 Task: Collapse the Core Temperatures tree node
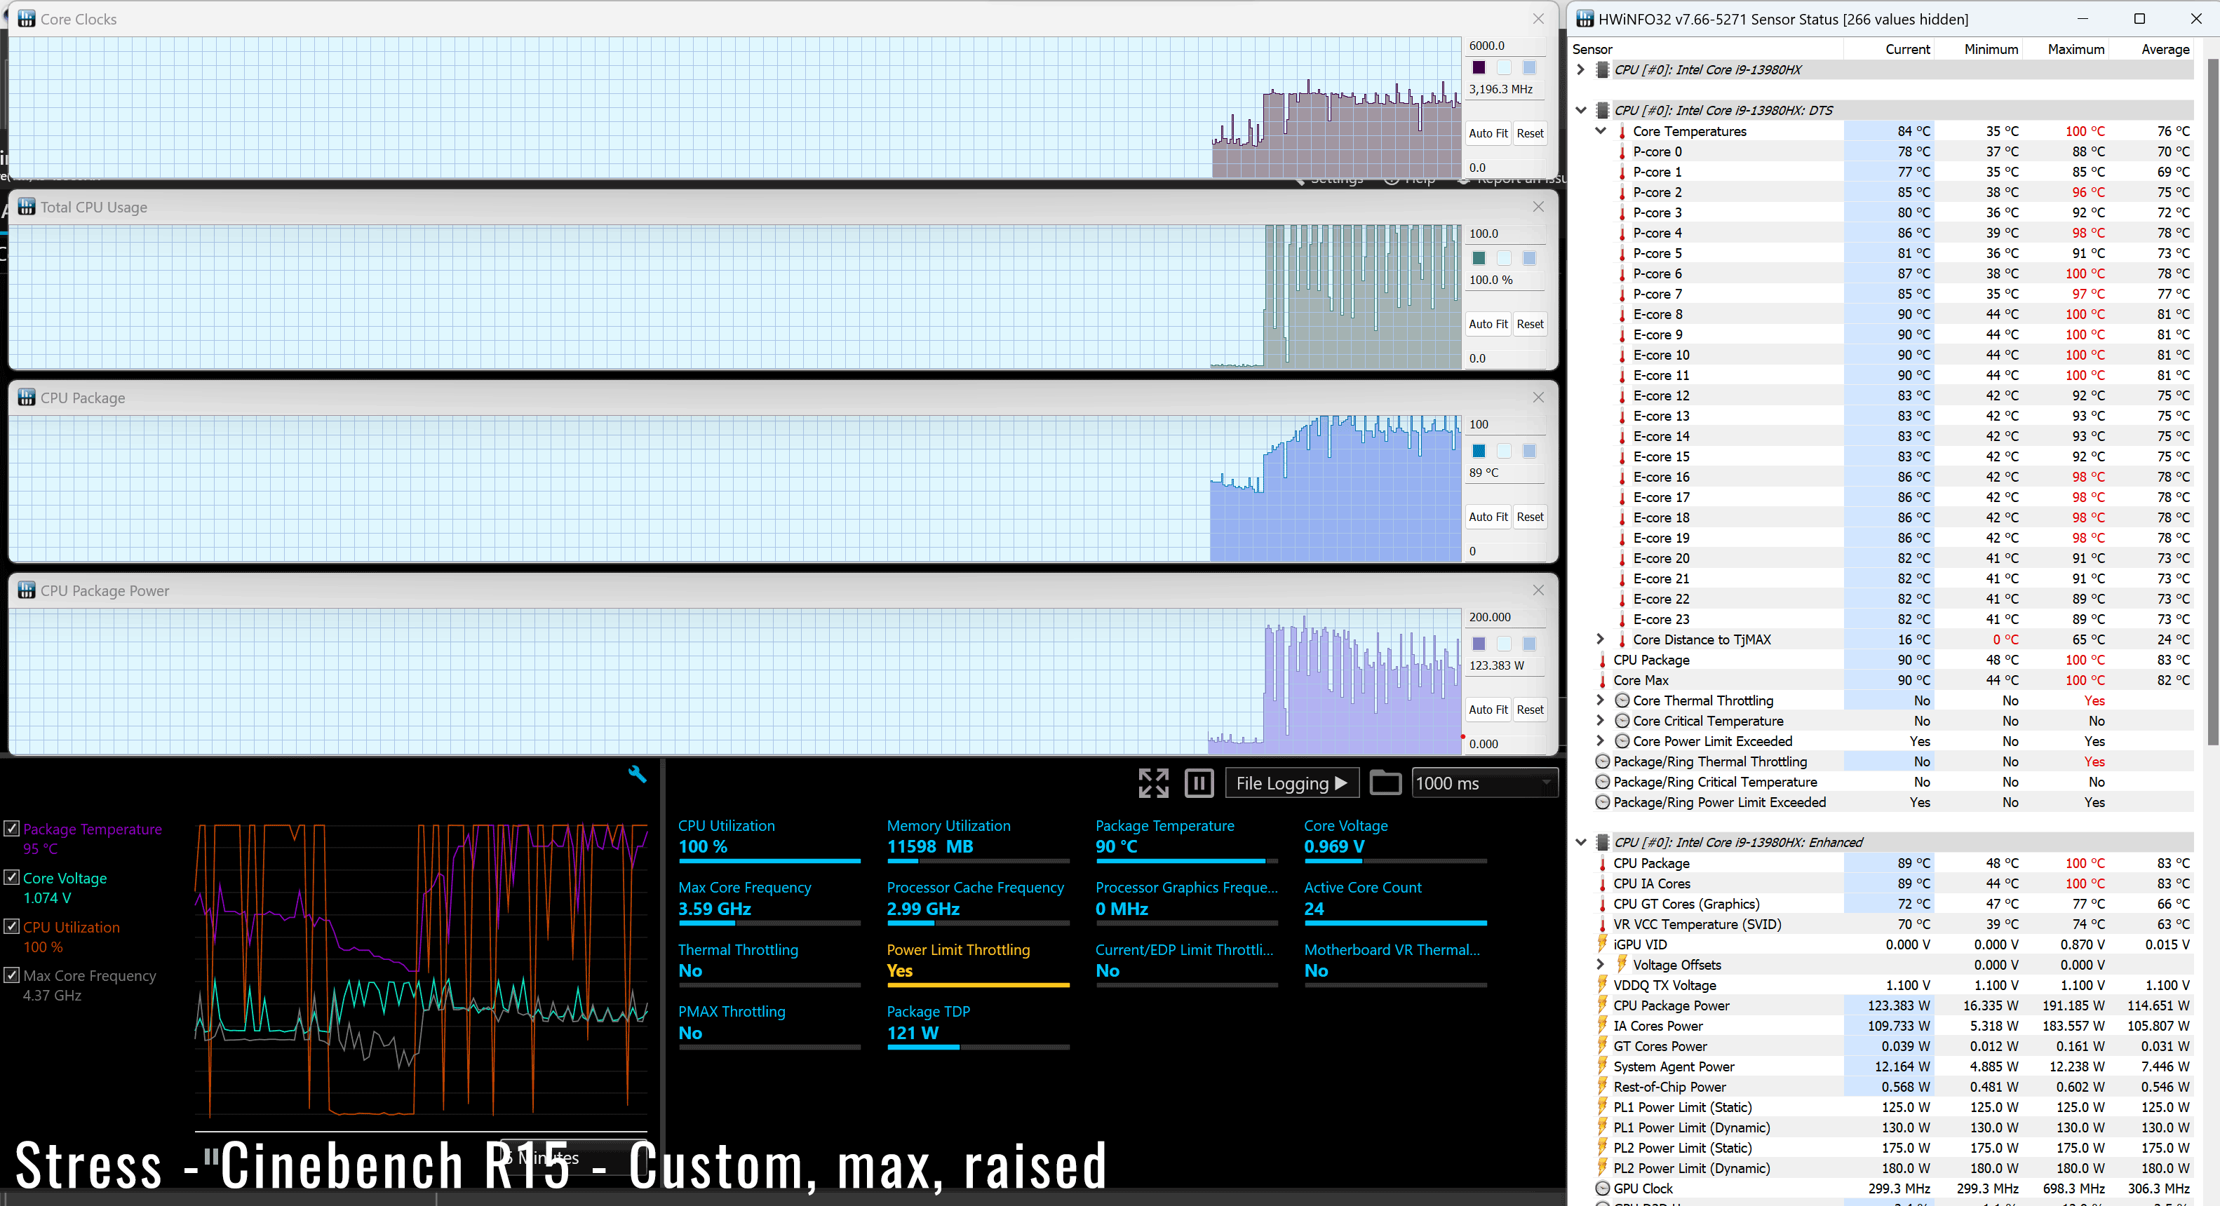click(1601, 131)
